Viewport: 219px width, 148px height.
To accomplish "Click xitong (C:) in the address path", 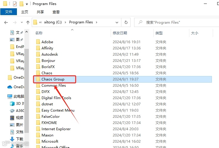I will click(53, 22).
